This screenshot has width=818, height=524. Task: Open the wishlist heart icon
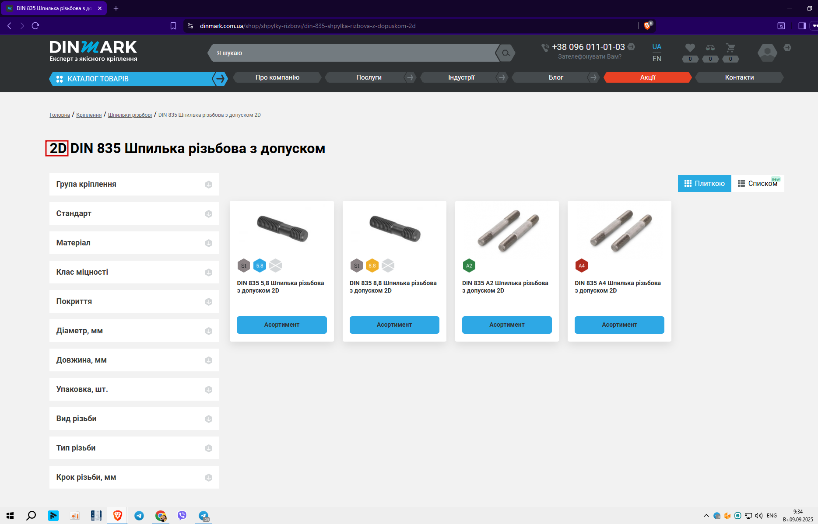[690, 48]
